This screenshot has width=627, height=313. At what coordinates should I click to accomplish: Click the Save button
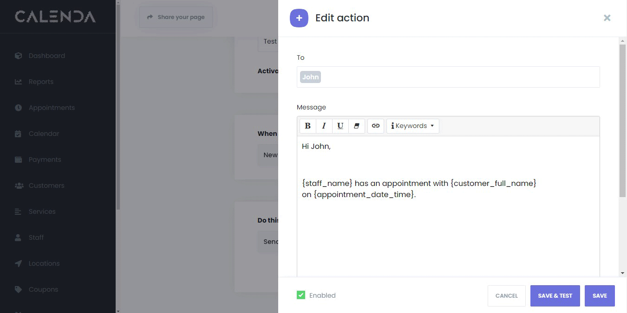coord(599,296)
